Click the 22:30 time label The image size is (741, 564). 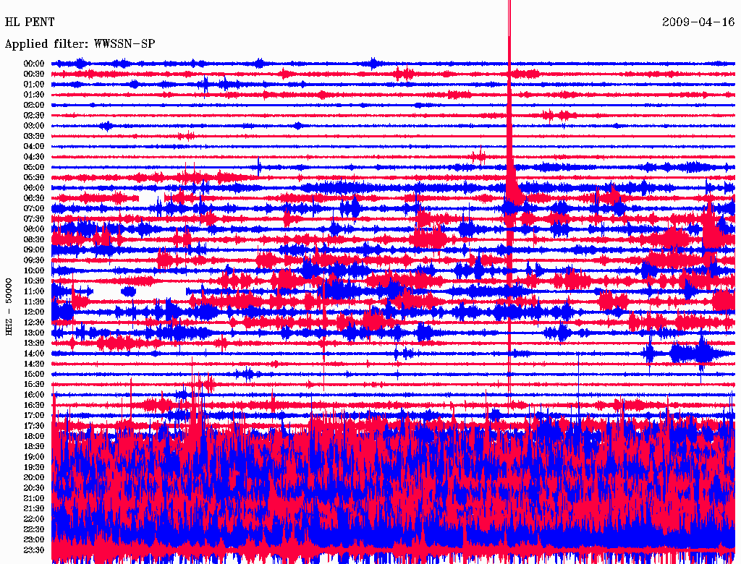[34, 529]
